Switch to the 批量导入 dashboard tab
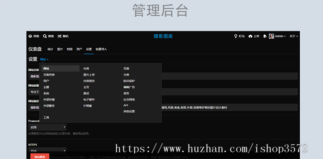The image size is (323, 159). point(101,49)
